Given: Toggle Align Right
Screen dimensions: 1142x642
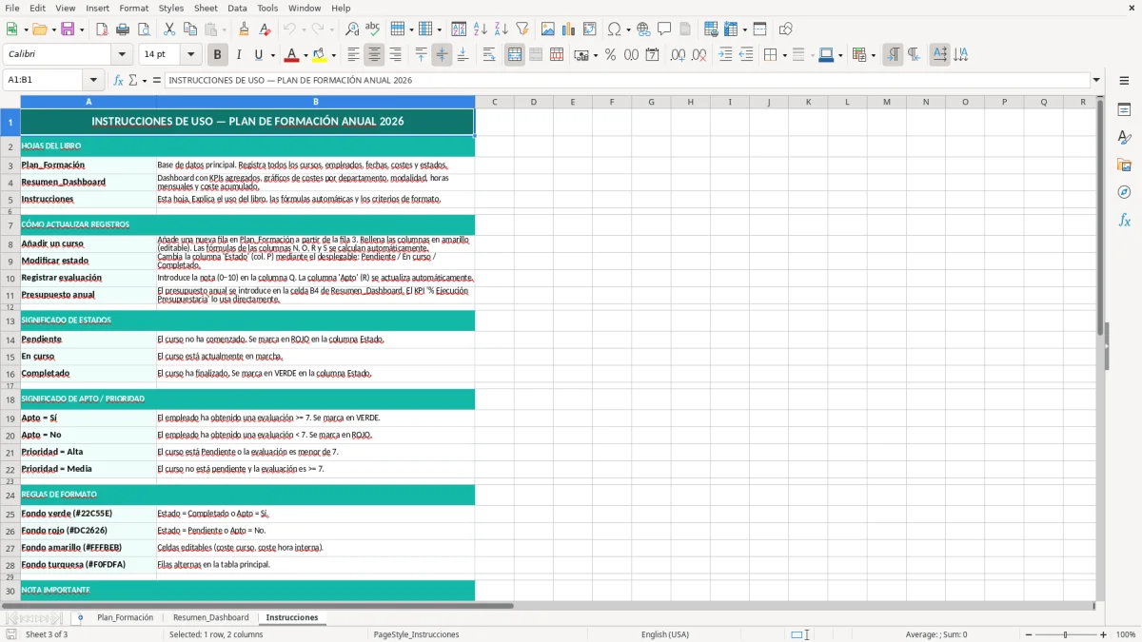Looking at the screenshot, I should click(x=396, y=55).
